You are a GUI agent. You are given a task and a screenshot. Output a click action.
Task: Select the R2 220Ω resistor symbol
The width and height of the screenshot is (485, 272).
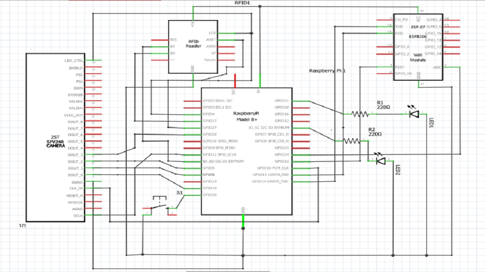pyautogui.click(x=351, y=141)
